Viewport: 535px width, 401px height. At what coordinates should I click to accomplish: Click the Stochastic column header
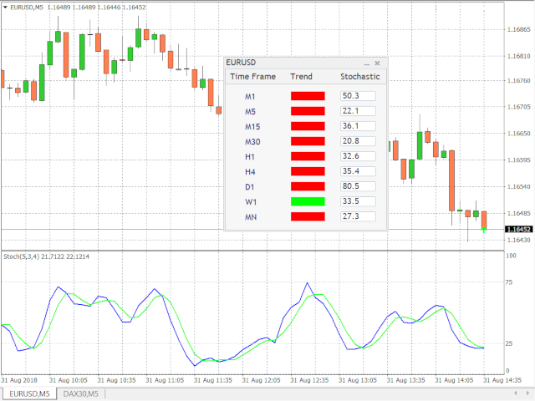point(360,76)
